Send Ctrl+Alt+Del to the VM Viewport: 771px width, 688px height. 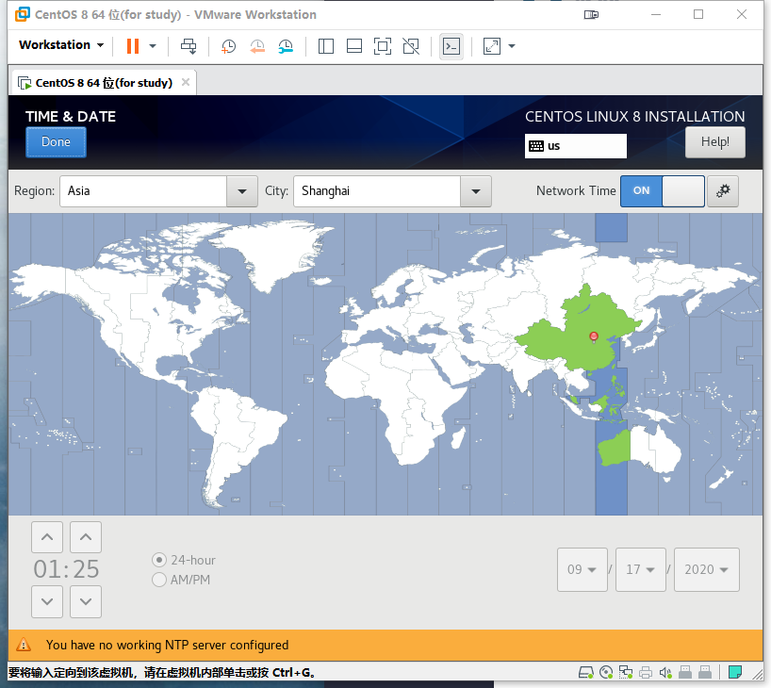pyautogui.click(x=189, y=46)
